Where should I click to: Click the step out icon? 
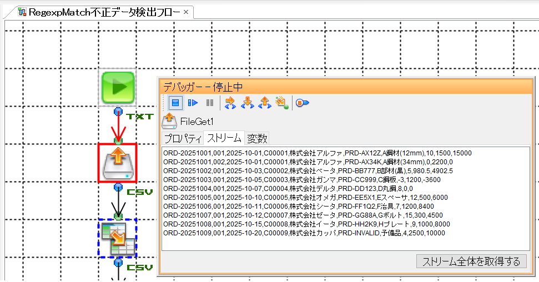[265, 103]
